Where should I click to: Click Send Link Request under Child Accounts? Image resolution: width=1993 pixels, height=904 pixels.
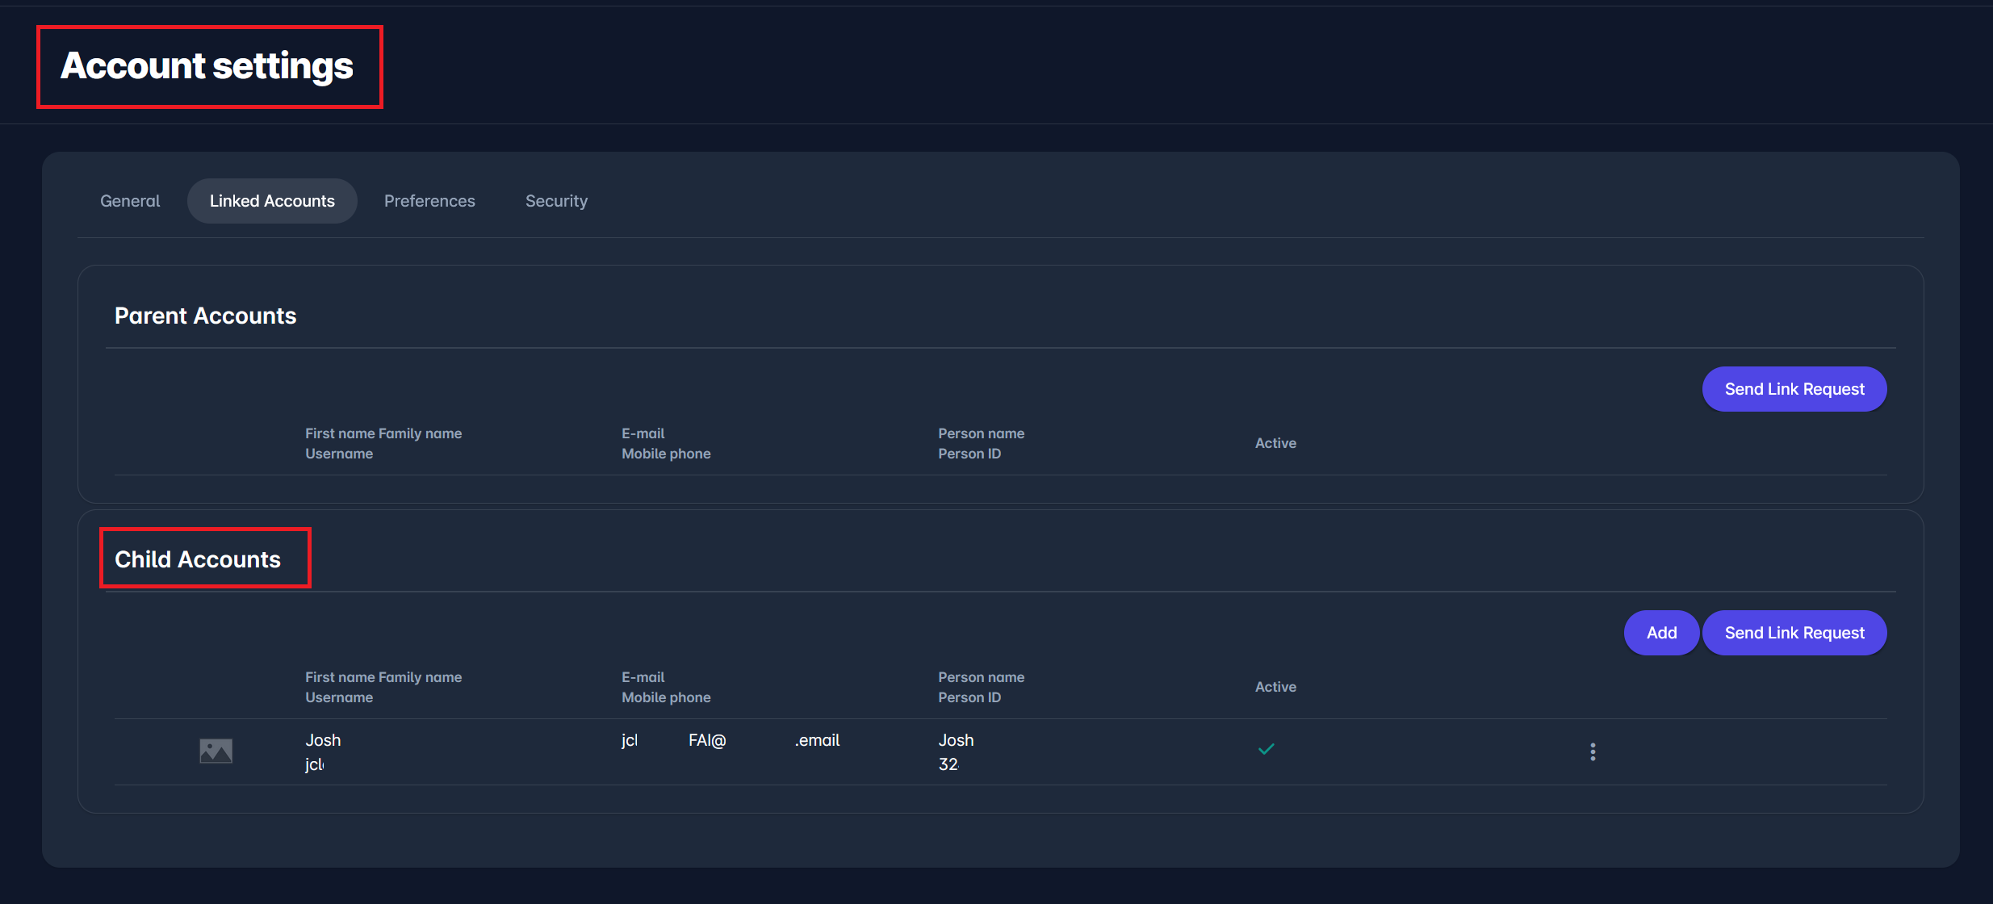coord(1794,633)
